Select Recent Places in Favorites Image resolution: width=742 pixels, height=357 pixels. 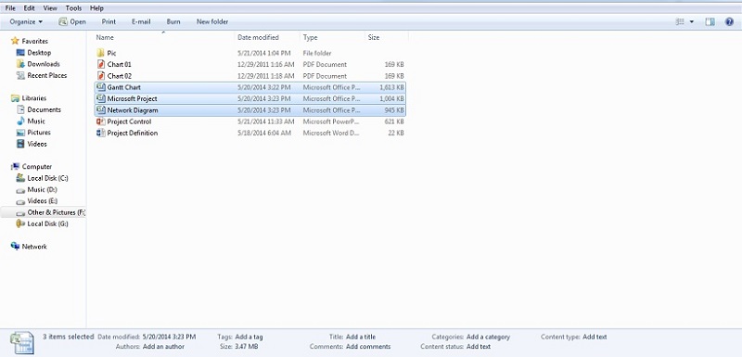pos(47,75)
